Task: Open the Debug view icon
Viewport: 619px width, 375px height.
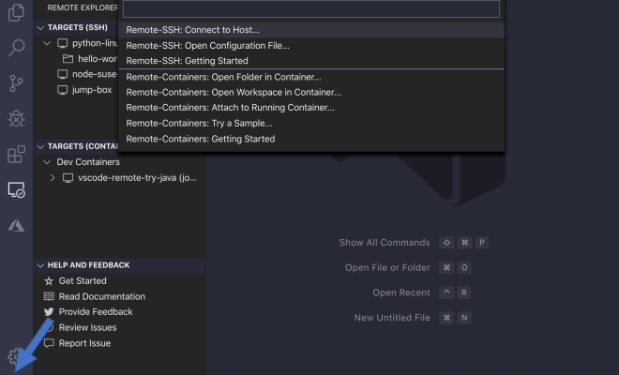Action: tap(16, 118)
